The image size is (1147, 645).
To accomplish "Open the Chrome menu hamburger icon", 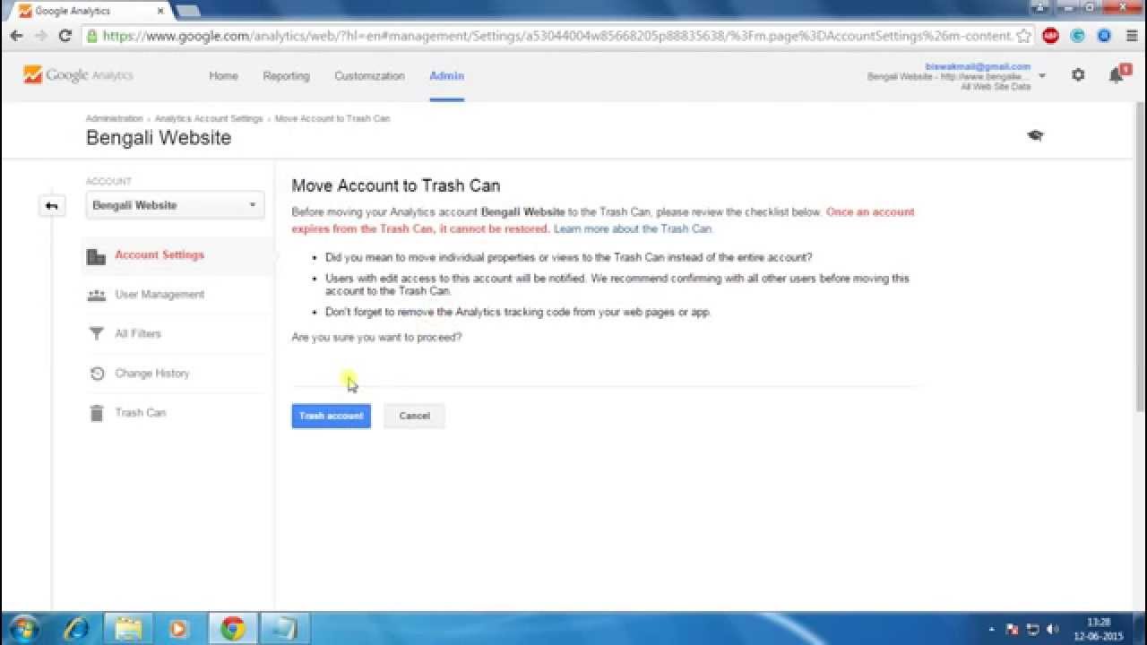I will pos(1131,36).
